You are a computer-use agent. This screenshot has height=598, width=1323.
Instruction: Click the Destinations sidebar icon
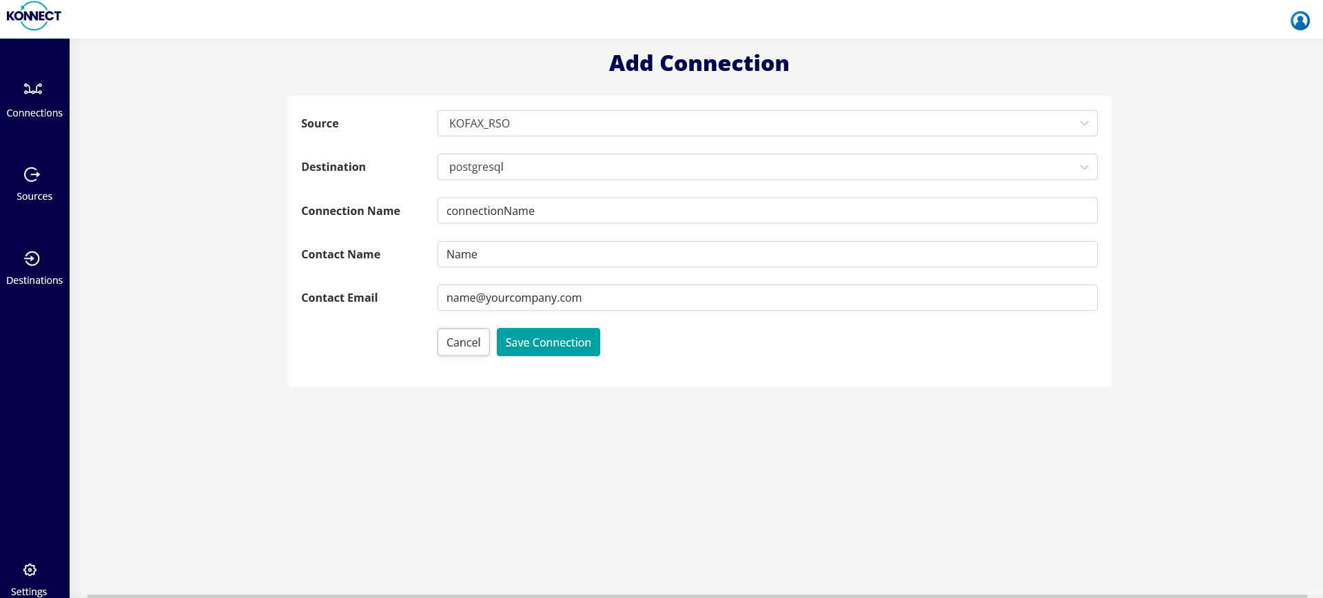pos(32,258)
